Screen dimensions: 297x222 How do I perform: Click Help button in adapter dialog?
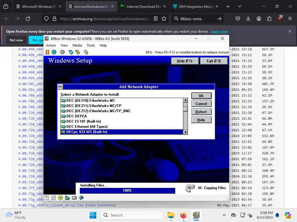click(201, 120)
